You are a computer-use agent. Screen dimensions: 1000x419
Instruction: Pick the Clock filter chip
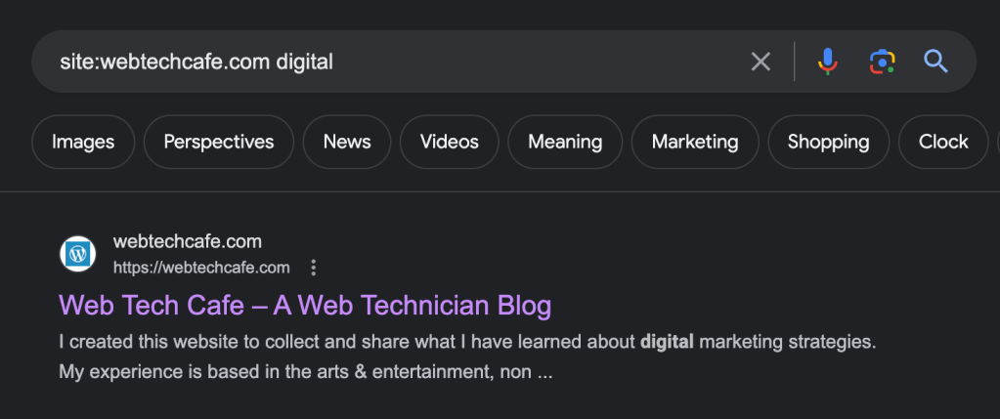pyautogui.click(x=943, y=142)
